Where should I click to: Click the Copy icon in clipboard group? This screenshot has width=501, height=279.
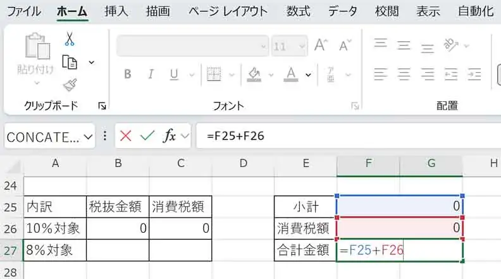69,62
